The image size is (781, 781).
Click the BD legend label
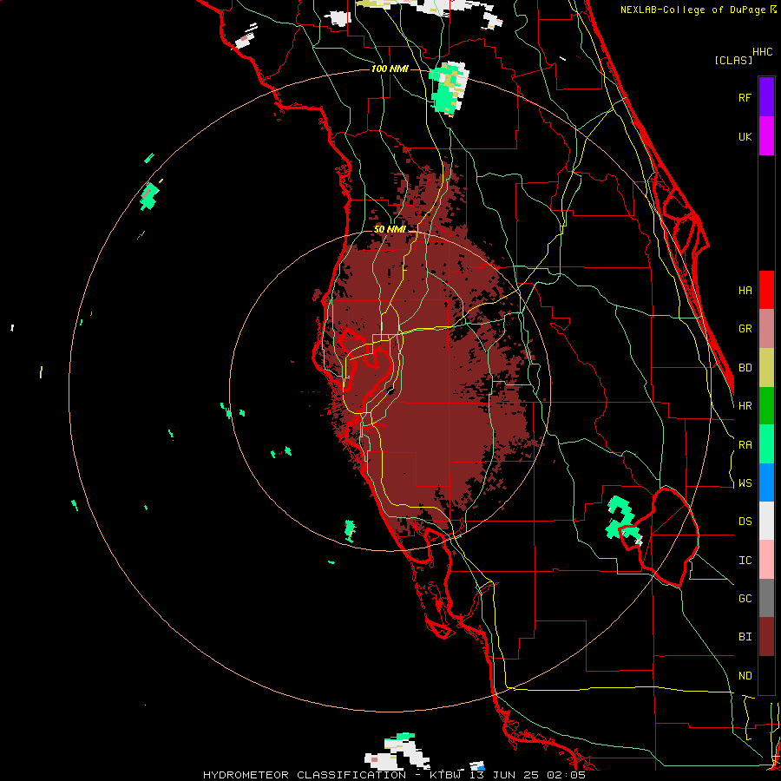745,368
